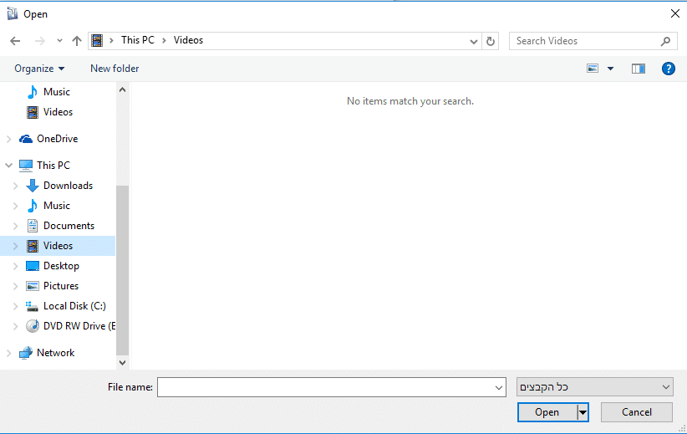Click the DVD disc icon
Viewport: 687px width, 434px height.
[33, 326]
